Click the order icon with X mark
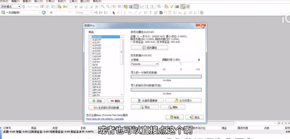This screenshot has width=290, height=139. pyautogui.click(x=91, y=7)
